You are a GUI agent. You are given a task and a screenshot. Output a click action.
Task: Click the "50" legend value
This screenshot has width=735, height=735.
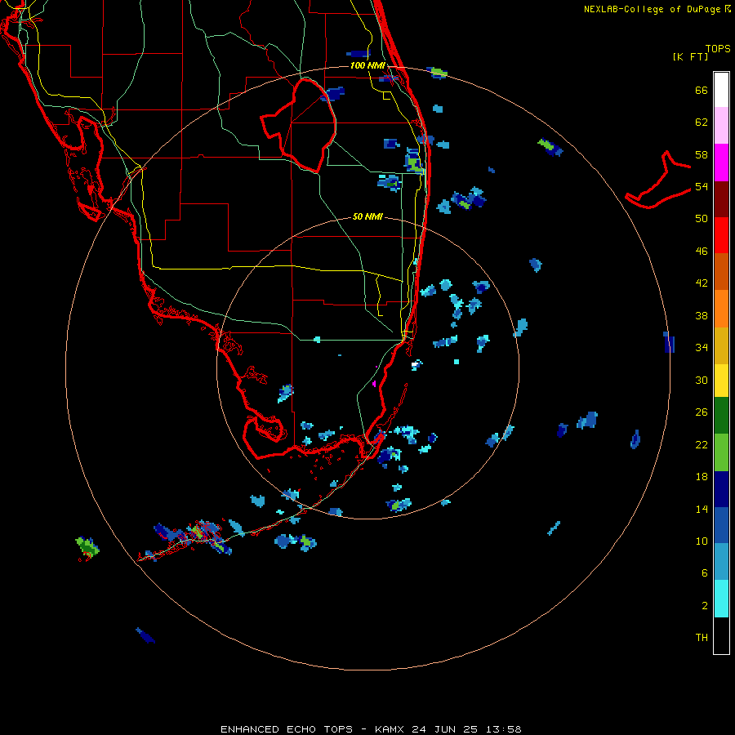point(702,218)
